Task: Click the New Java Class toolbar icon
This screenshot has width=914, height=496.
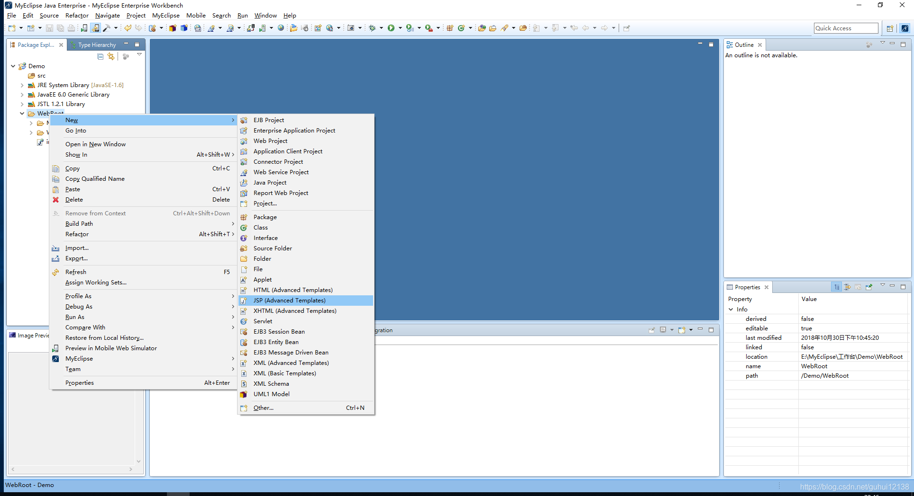Action: [461, 28]
